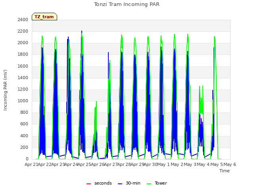254x191 pixels.
Task: Click the Time axis label
Action: point(225,171)
